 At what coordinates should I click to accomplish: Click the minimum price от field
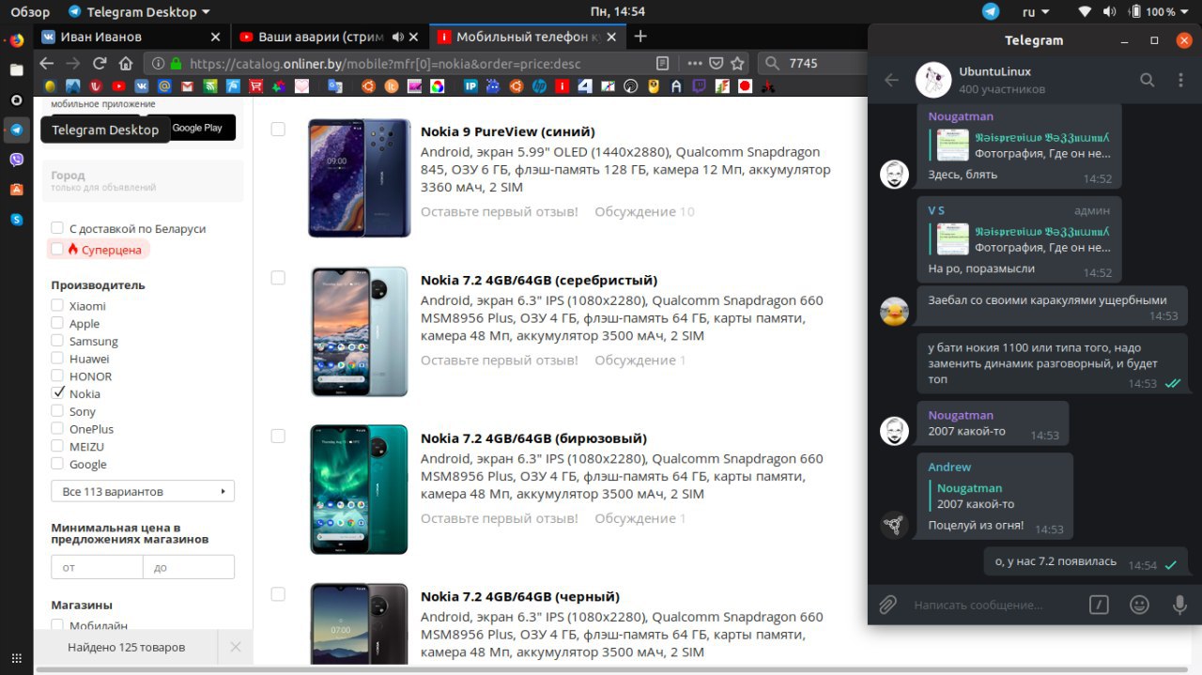[97, 567]
